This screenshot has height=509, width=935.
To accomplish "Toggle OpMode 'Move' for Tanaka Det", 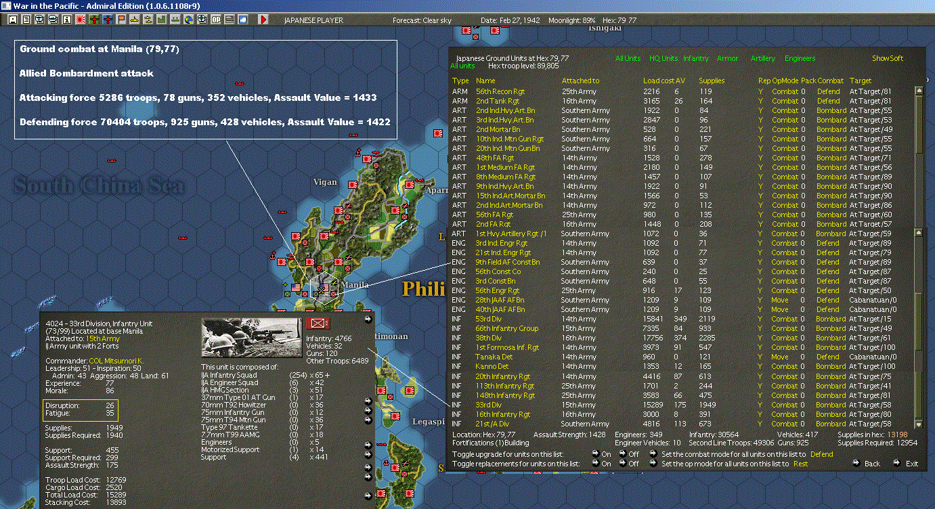I will point(780,357).
